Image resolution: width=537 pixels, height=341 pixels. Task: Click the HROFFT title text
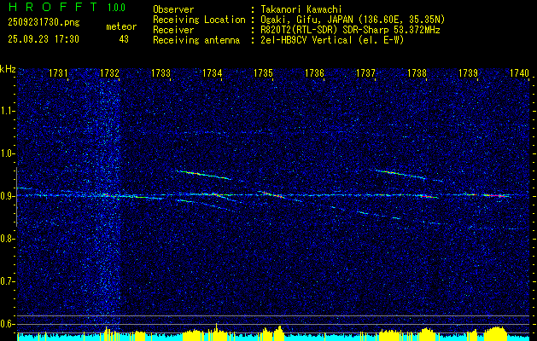(x=53, y=7)
